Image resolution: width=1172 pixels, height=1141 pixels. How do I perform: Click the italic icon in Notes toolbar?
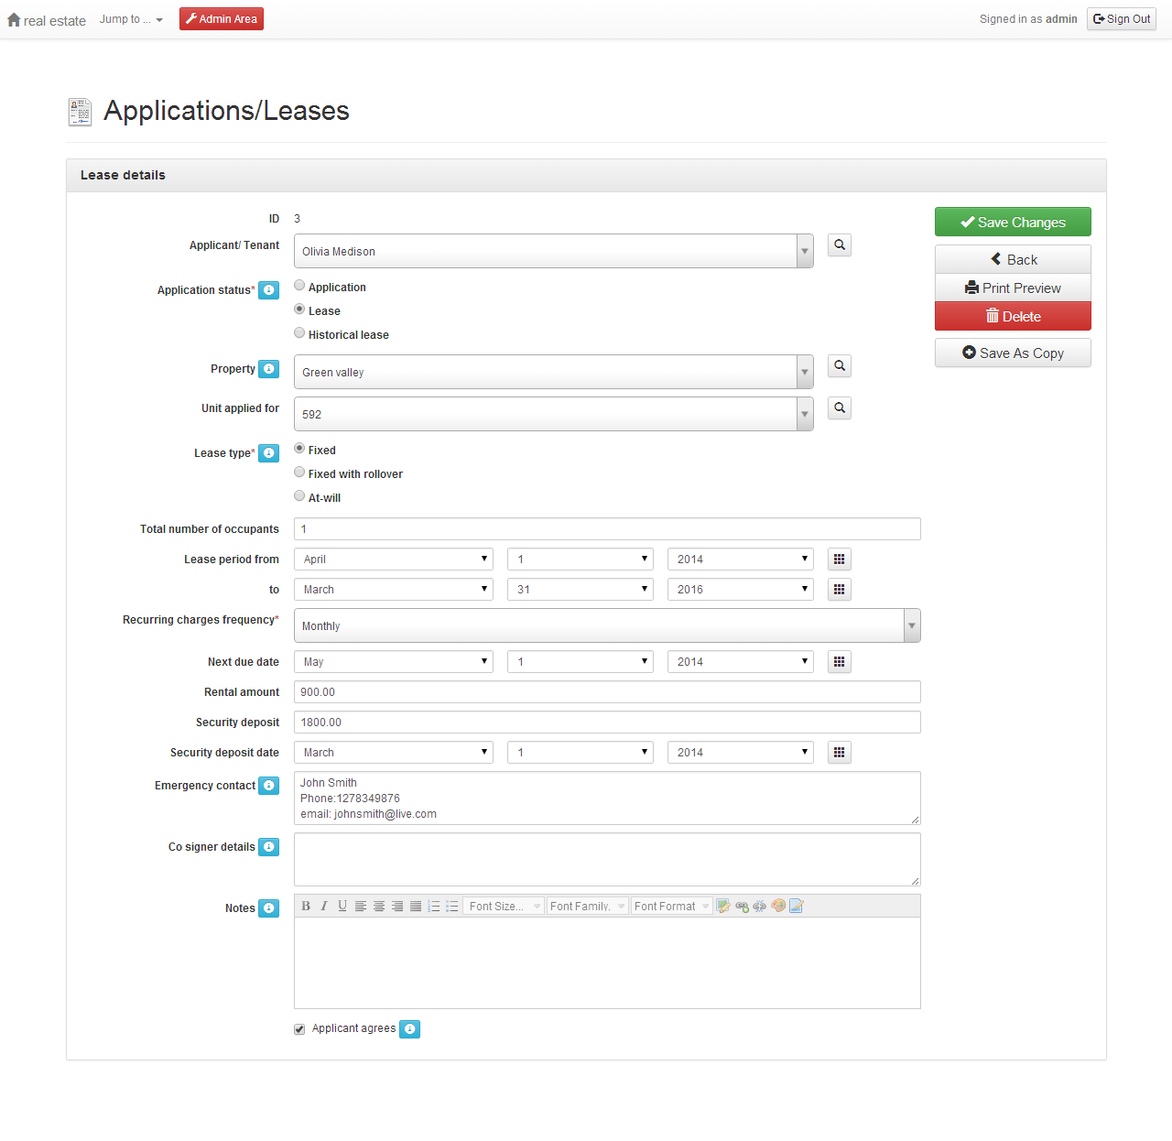[324, 907]
